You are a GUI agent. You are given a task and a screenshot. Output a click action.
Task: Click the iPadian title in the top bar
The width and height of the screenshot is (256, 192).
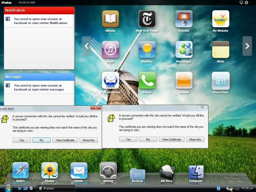tap(6, 2)
